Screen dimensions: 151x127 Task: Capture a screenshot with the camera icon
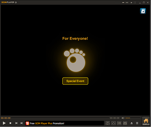pyautogui.click(x=125, y=123)
